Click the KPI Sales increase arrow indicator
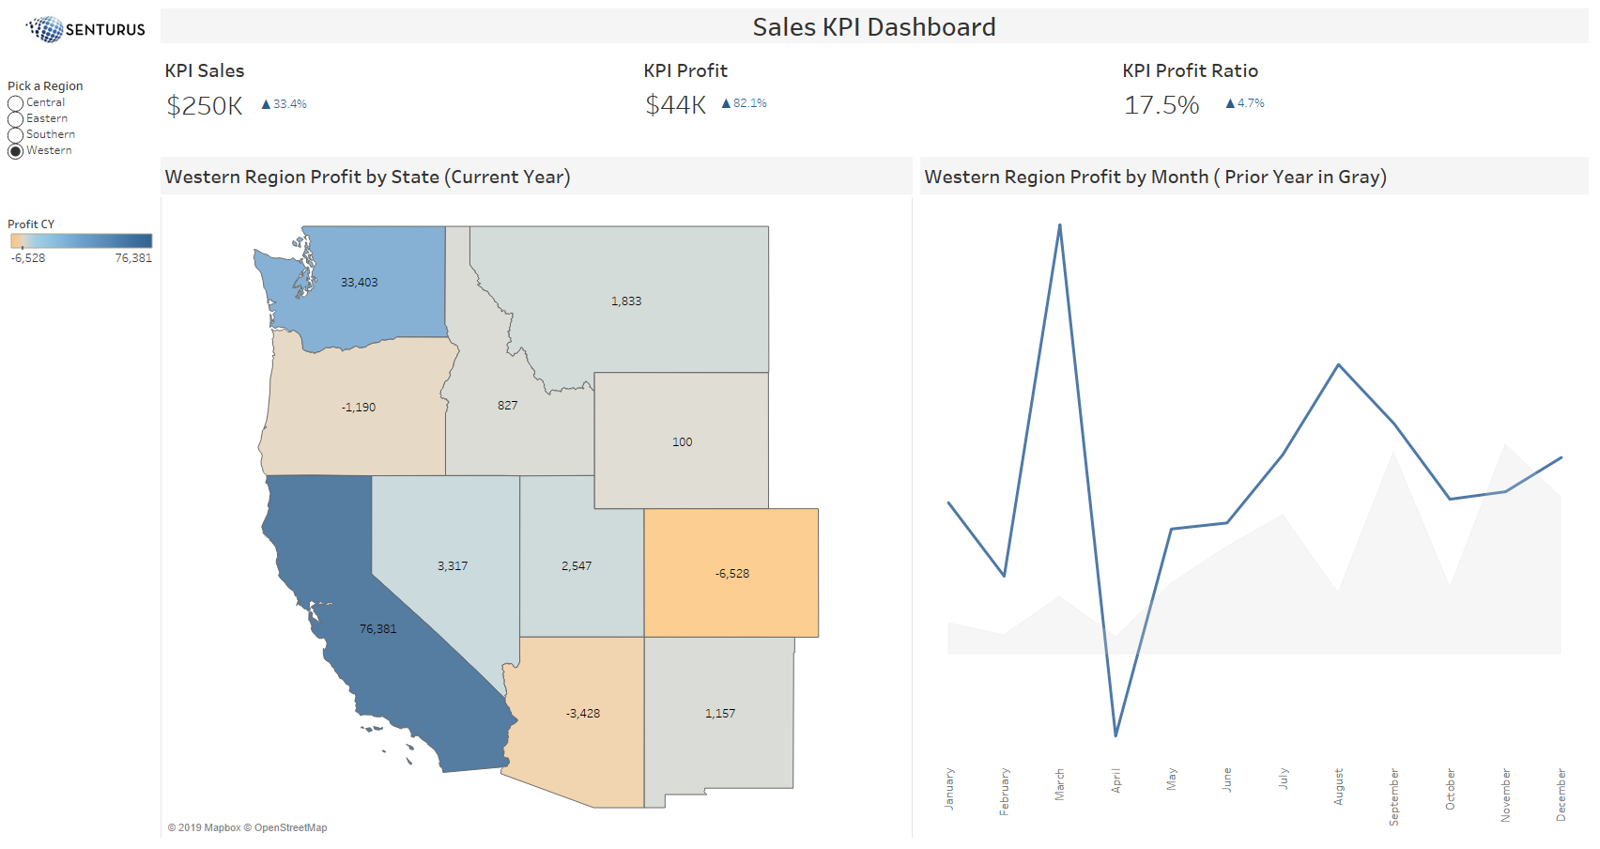1600x849 pixels. 265,103
